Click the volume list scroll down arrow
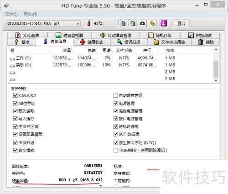Viewport: 228px width, 194px height. 216,80
